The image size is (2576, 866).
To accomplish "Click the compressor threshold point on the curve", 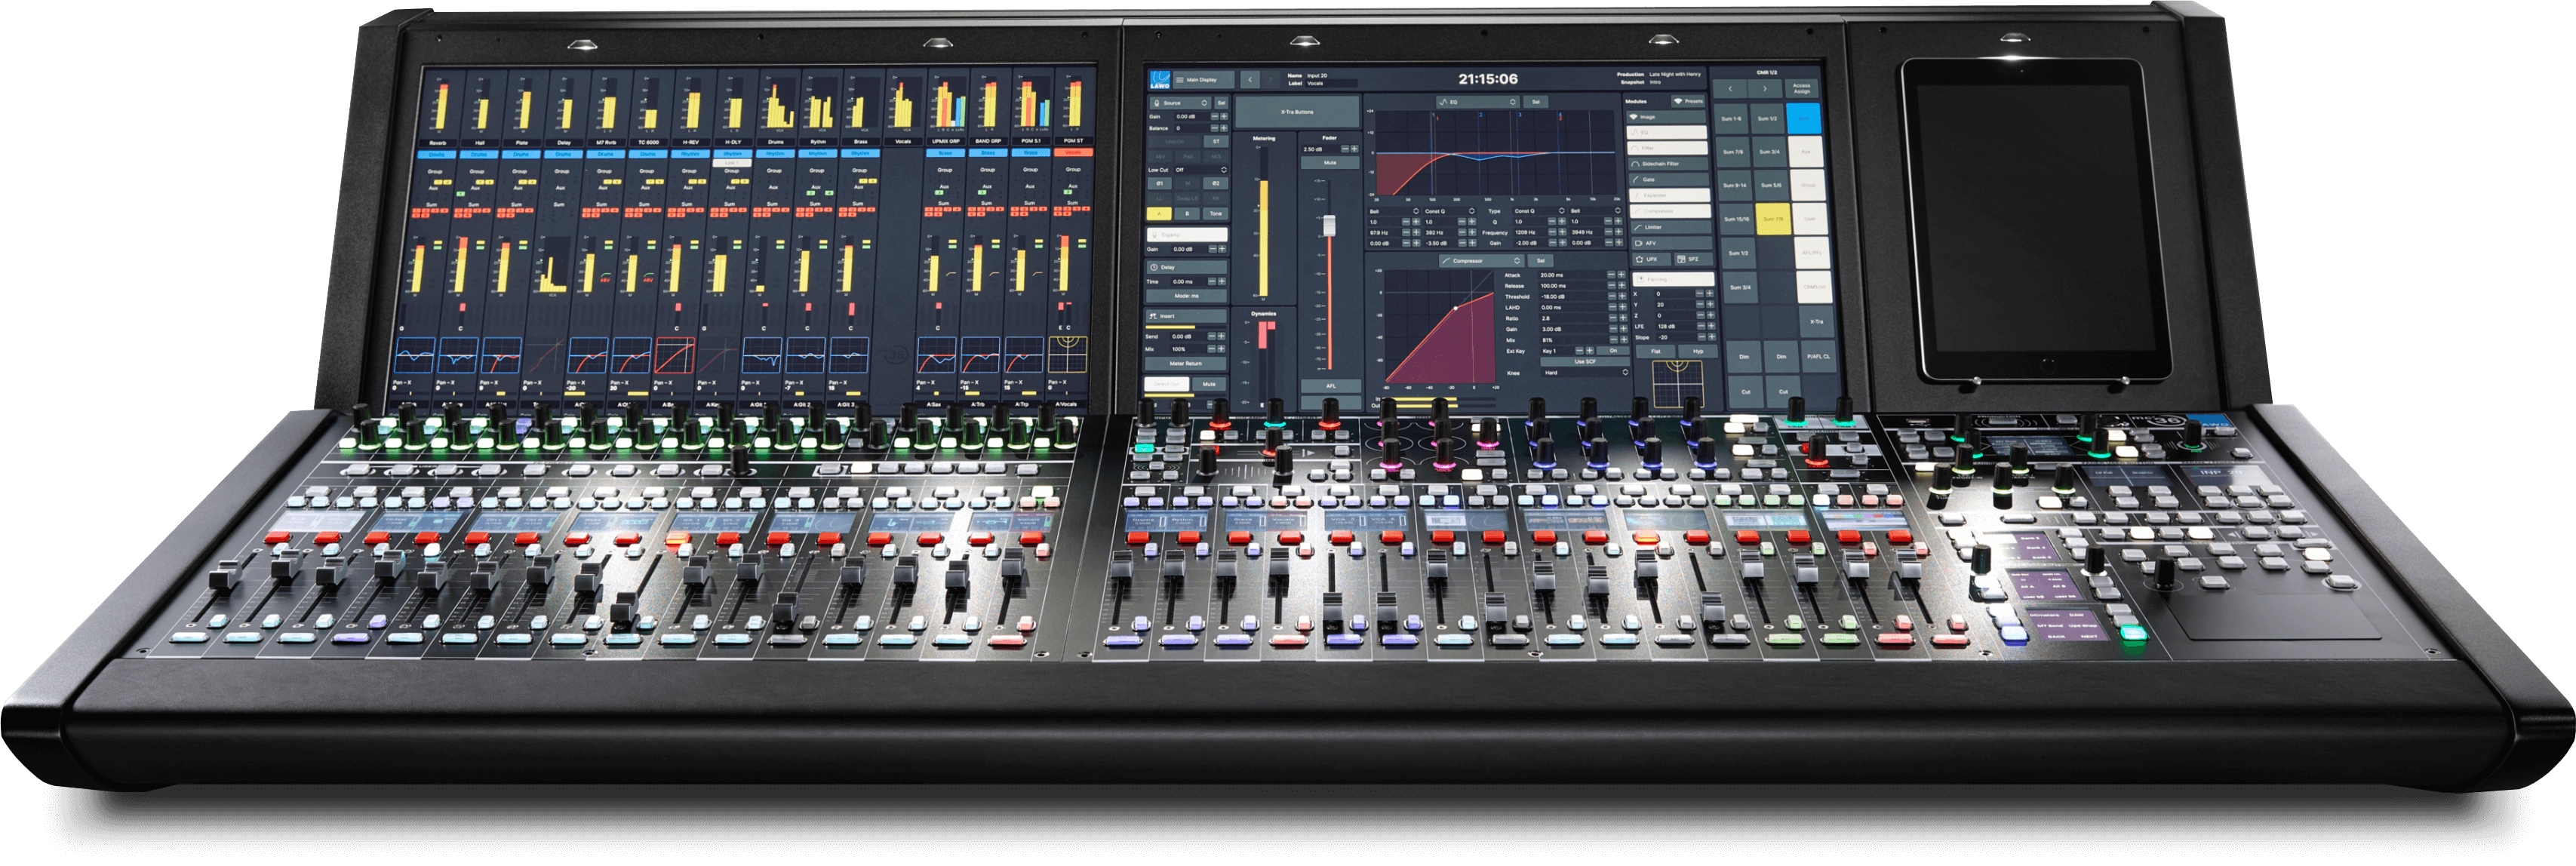I will coord(1456,308).
